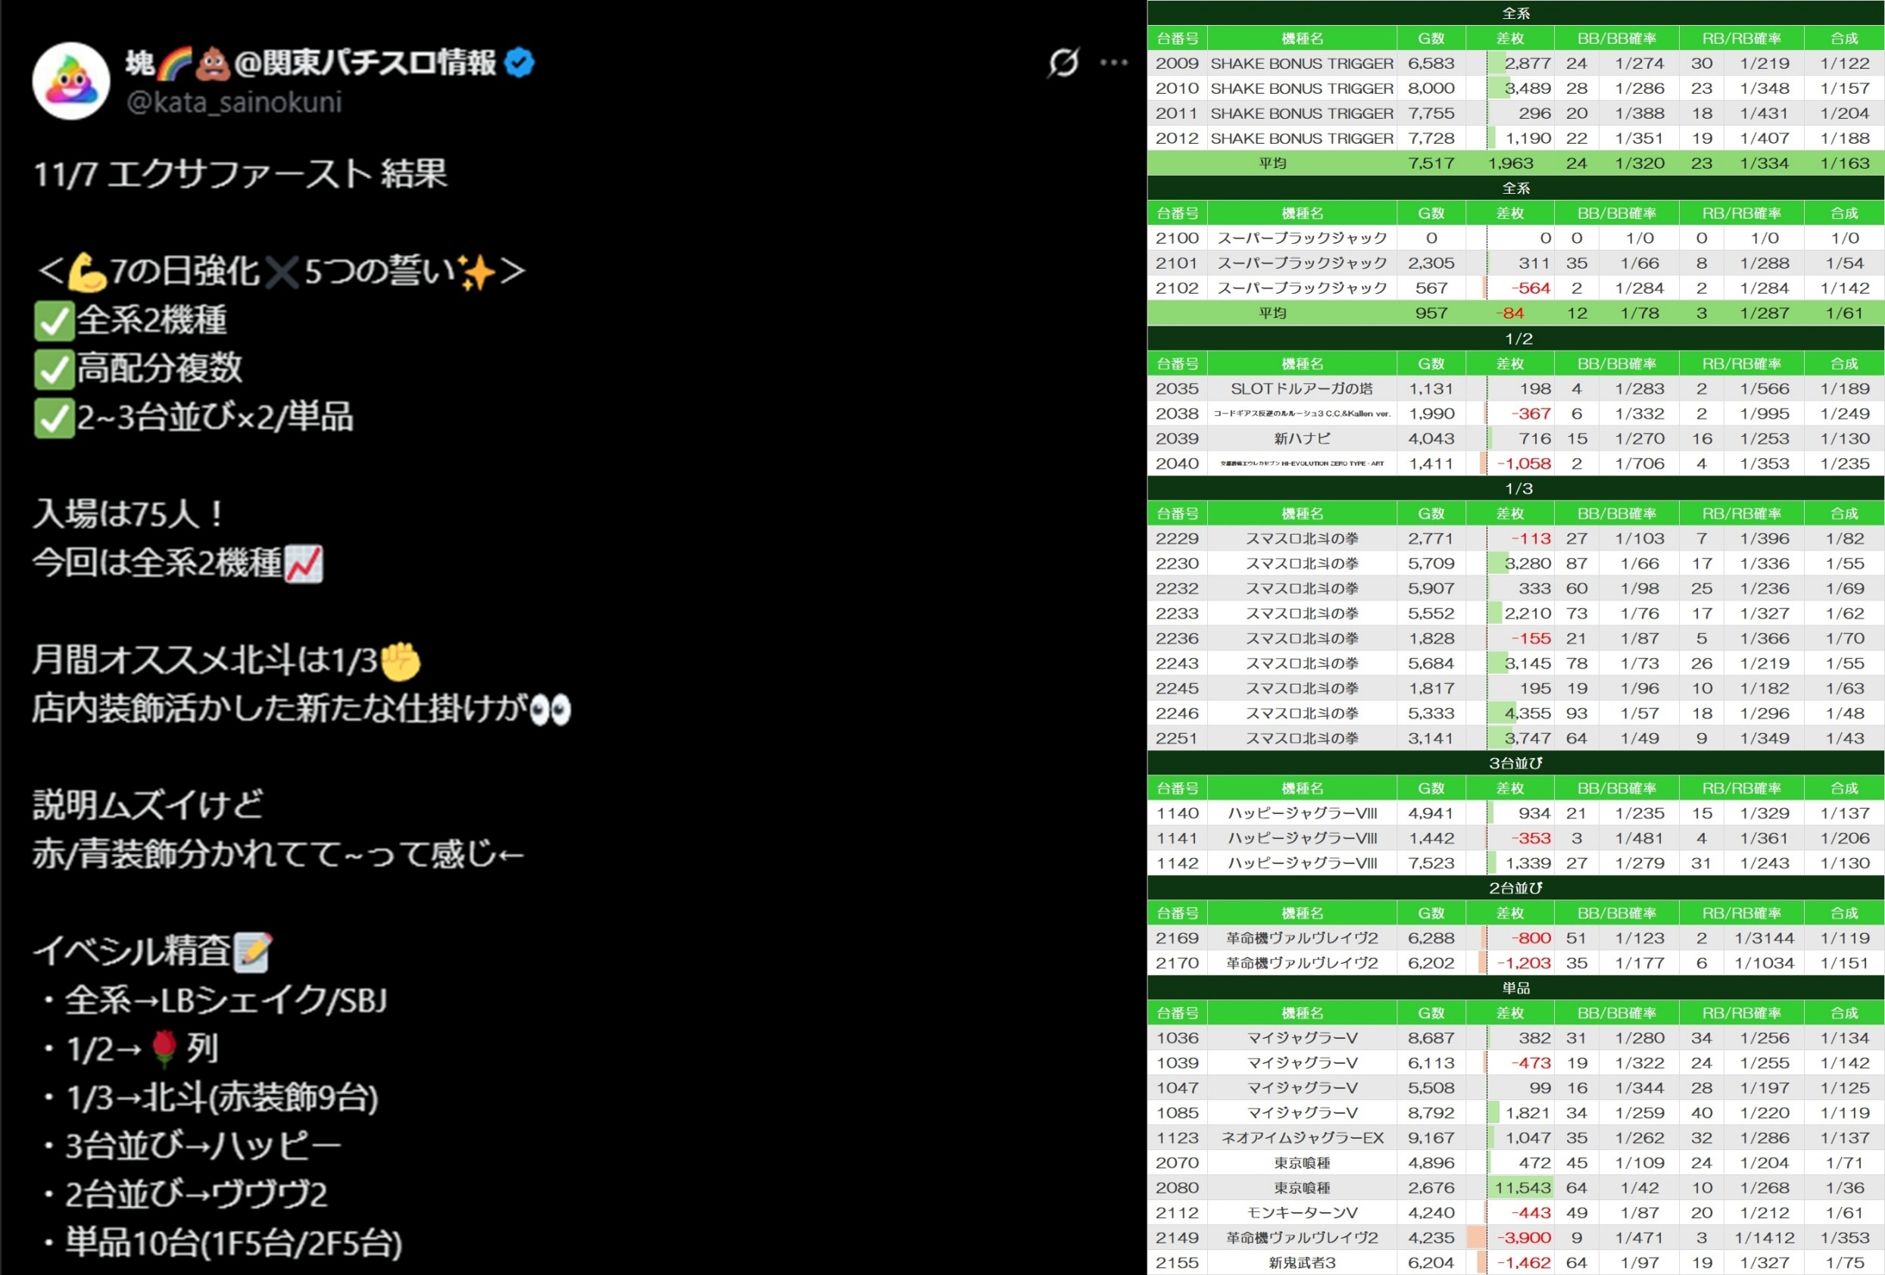Click green checkmark beside 2~3台並び×2/単品
Screen dimensions: 1885x1275
click(x=55, y=418)
